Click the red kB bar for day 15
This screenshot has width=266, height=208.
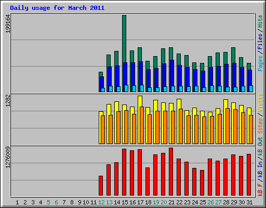click(x=124, y=172)
